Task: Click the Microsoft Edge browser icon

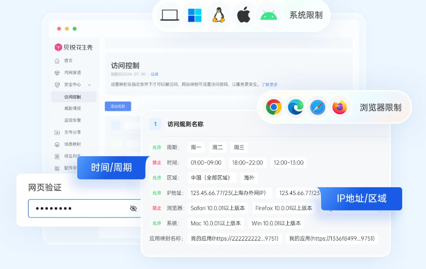Action: click(x=296, y=107)
